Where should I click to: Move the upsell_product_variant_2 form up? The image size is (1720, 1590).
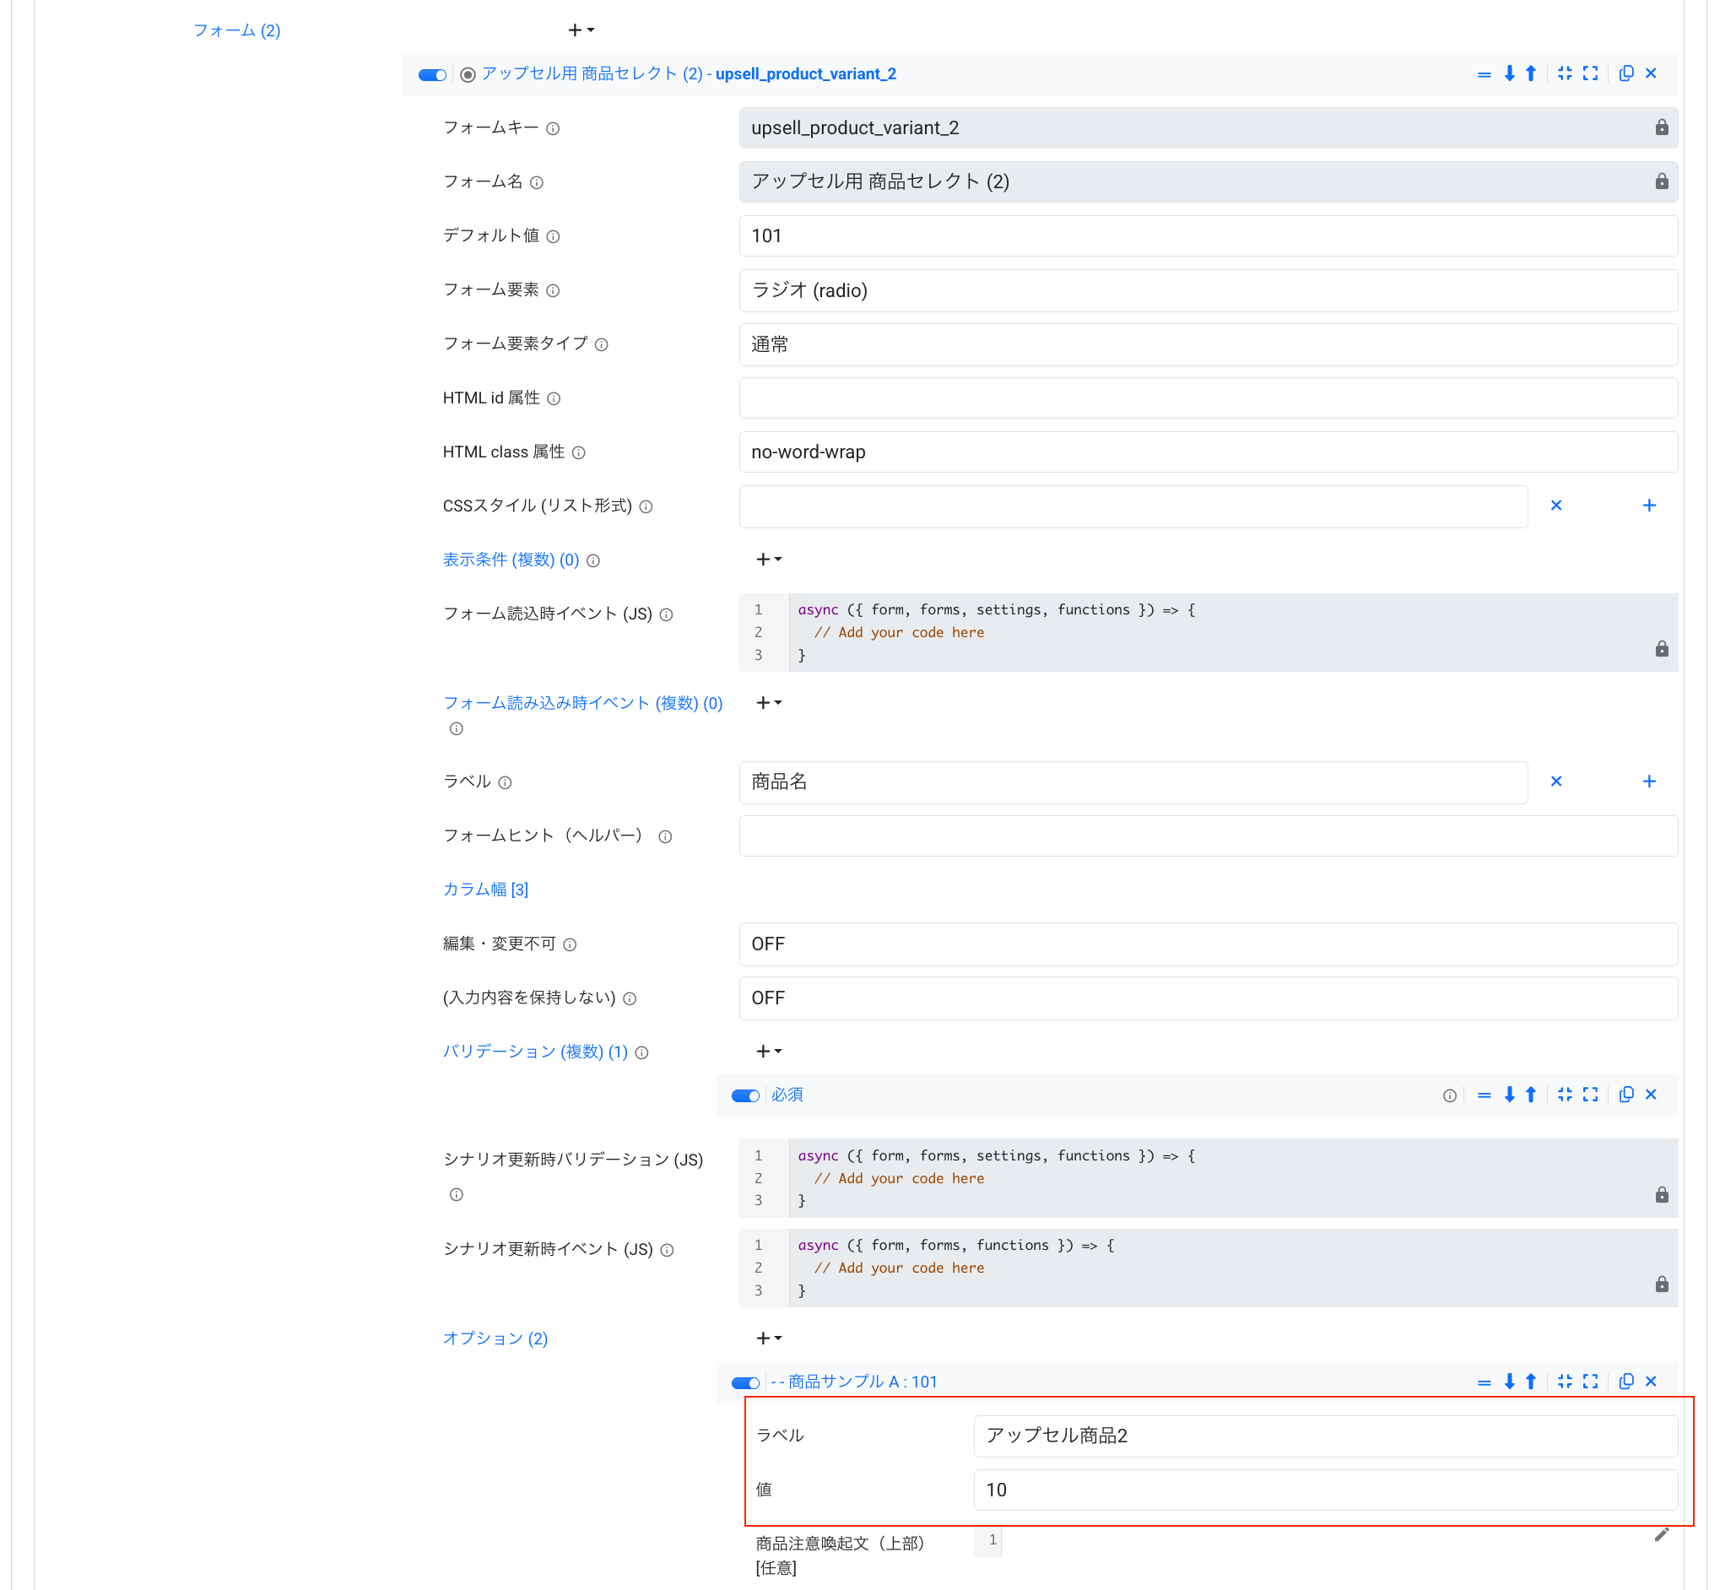point(1531,74)
